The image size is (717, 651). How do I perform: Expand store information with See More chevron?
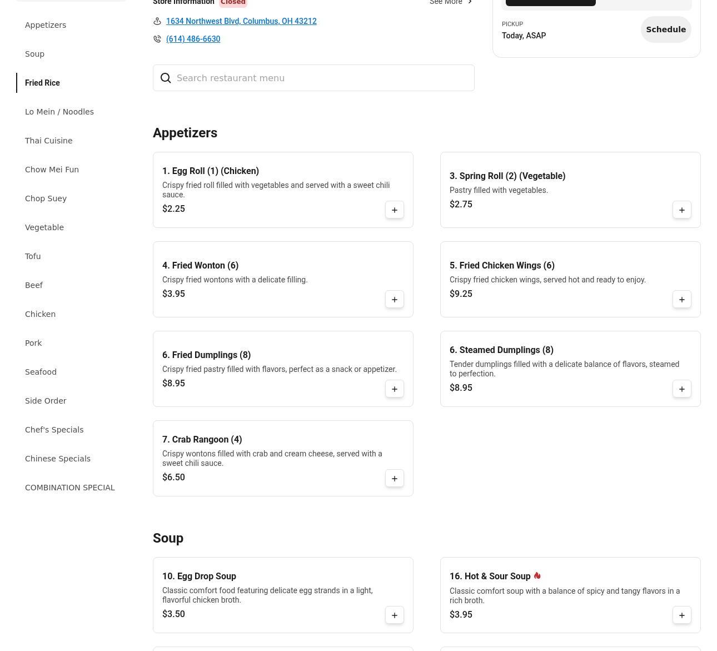[470, 2]
